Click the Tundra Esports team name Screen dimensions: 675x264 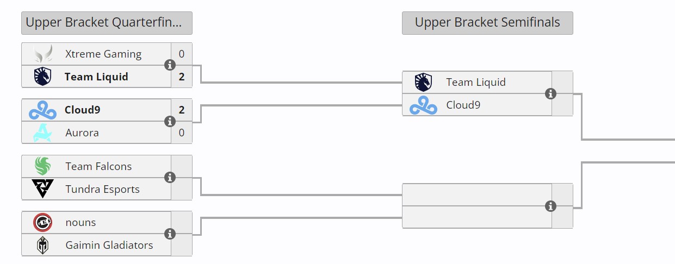coord(102,189)
